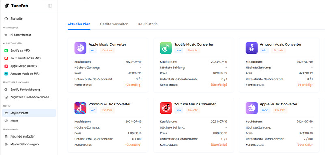Select Mitgliedschaft in the sidebar
This screenshot has height=155, width=325.
coord(29,113)
